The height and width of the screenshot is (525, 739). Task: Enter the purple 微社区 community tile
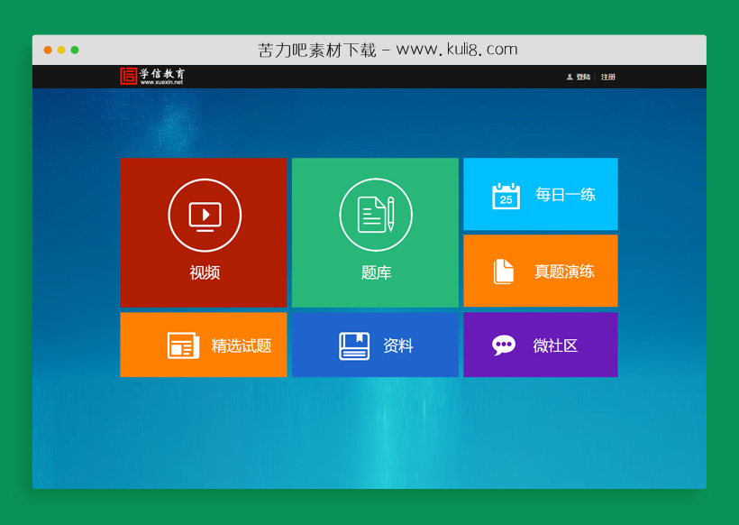click(x=540, y=345)
